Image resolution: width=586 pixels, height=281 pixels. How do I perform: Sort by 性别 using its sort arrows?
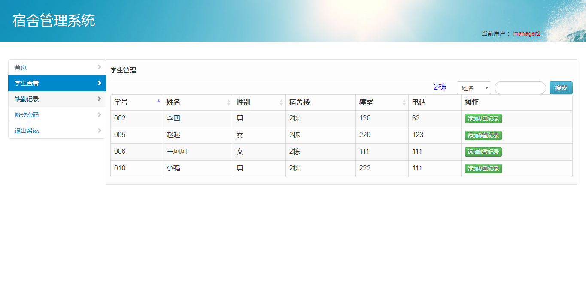[281, 102]
